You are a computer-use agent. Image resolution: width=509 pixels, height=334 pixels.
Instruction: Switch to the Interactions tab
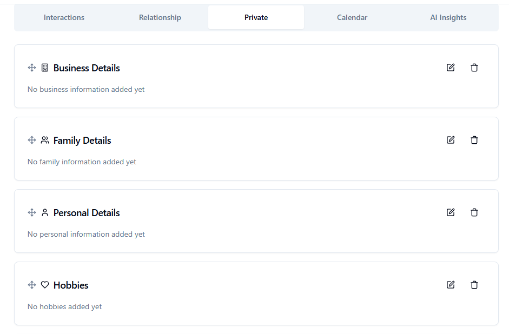coord(64,17)
